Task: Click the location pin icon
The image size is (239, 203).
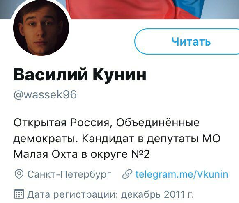Action: (19, 174)
